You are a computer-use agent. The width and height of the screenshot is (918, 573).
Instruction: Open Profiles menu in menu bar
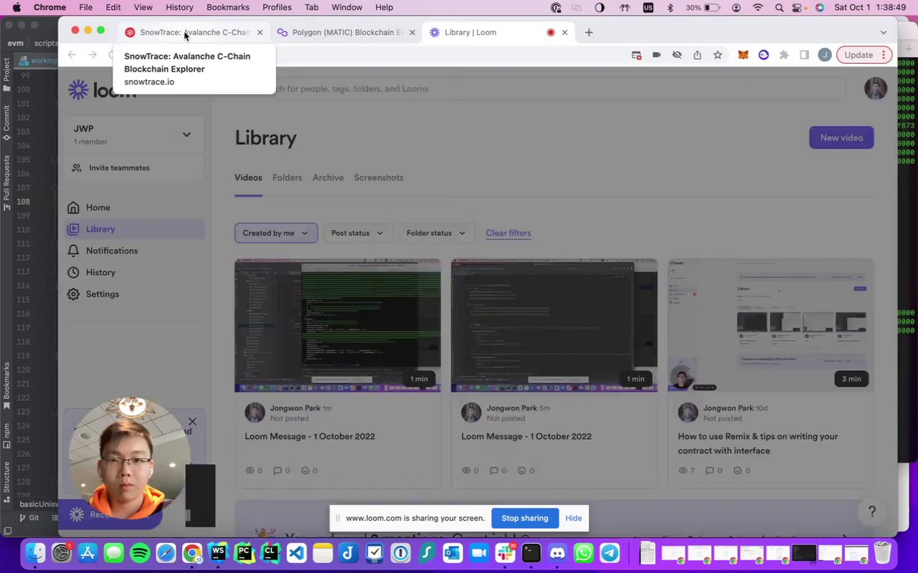277,7
